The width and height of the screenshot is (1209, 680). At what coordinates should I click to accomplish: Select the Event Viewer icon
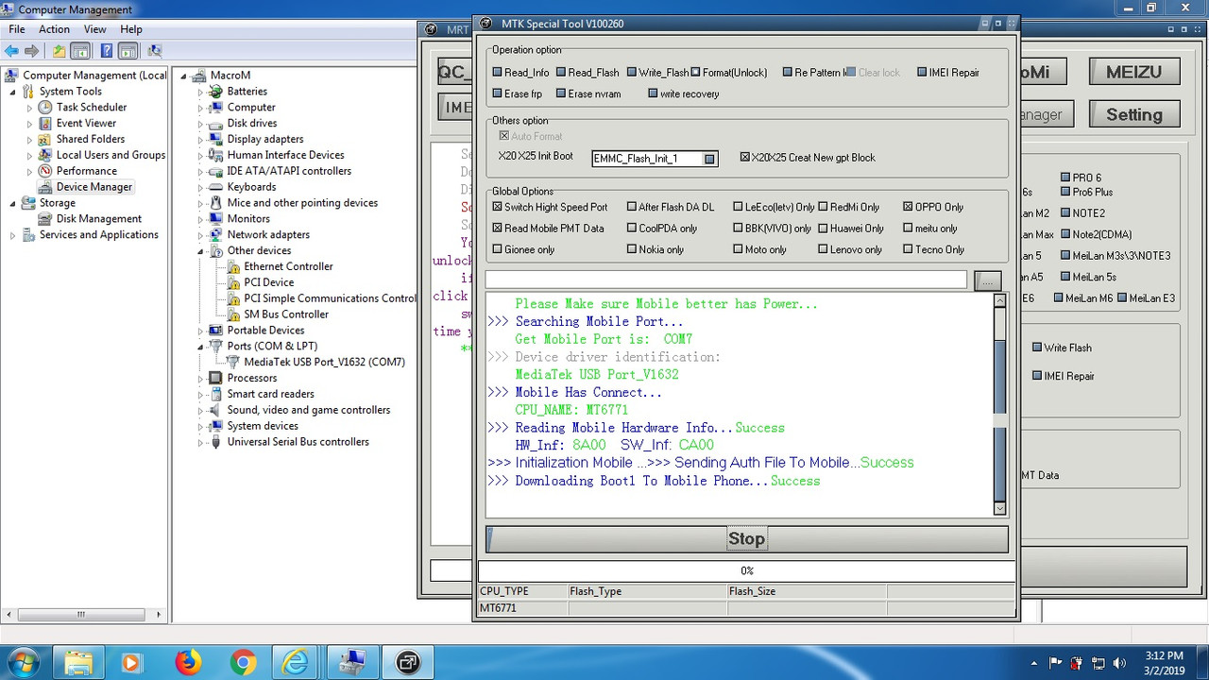(45, 124)
